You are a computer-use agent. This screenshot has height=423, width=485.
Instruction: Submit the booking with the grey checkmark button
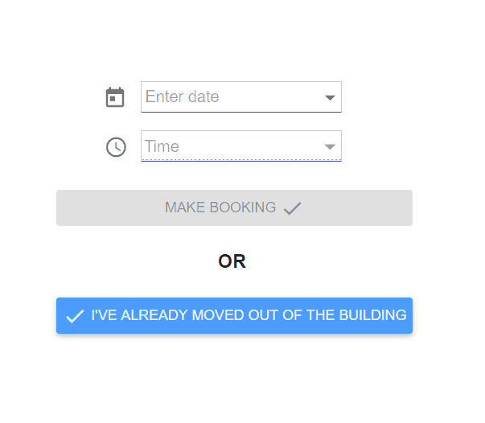pyautogui.click(x=234, y=207)
